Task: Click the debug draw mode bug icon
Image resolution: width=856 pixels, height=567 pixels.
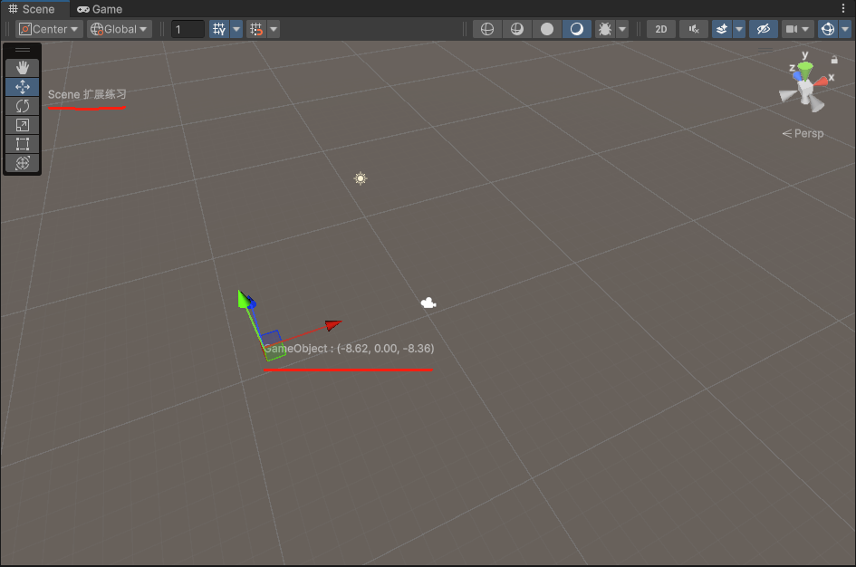Action: [x=605, y=29]
